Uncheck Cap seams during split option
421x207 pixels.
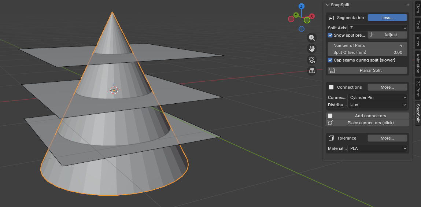coord(330,60)
